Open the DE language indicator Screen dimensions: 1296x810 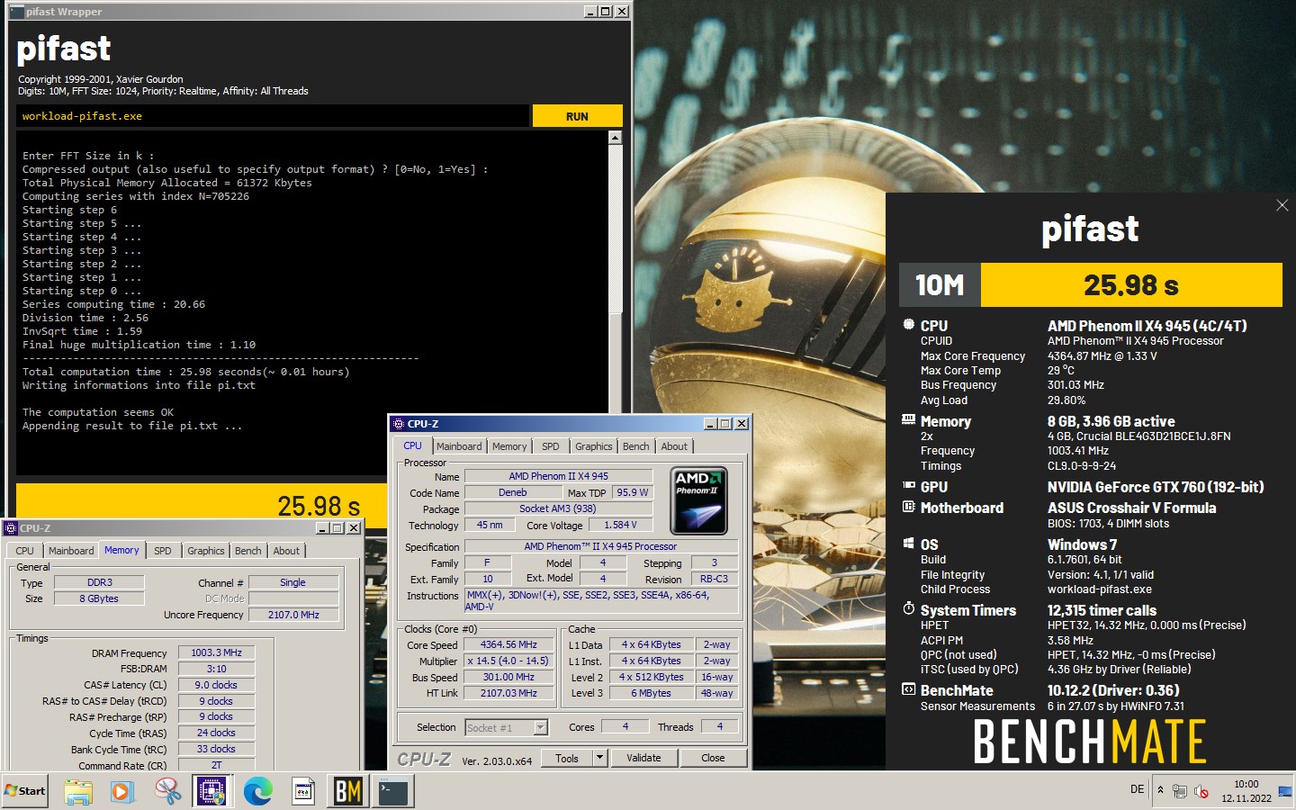(1137, 789)
